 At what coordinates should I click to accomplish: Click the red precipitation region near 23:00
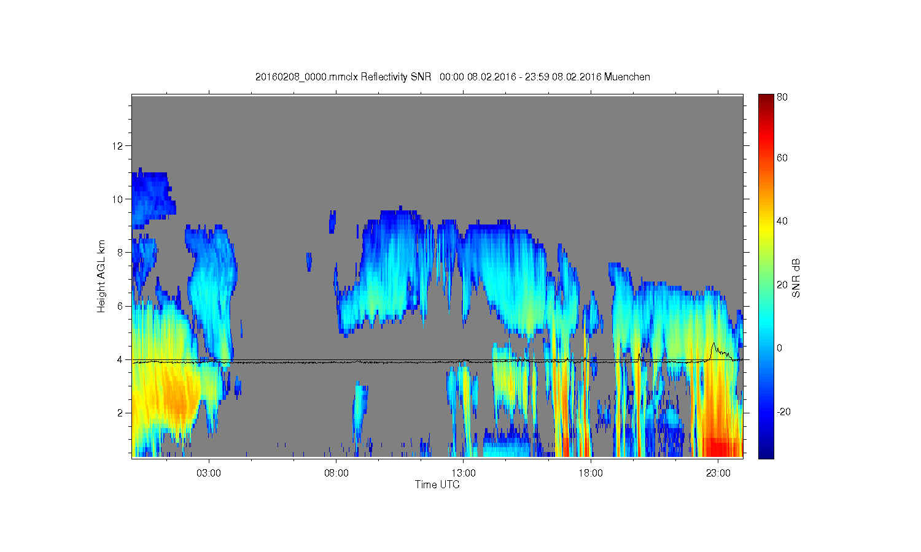721,447
